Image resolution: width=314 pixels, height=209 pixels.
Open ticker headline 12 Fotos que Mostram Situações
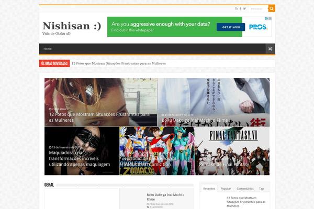[119, 63]
